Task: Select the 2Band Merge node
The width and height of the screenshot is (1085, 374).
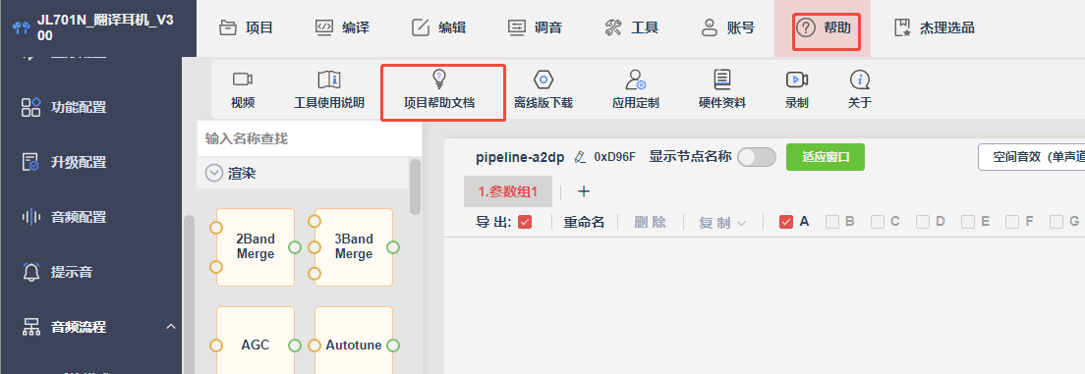Action: click(x=256, y=246)
